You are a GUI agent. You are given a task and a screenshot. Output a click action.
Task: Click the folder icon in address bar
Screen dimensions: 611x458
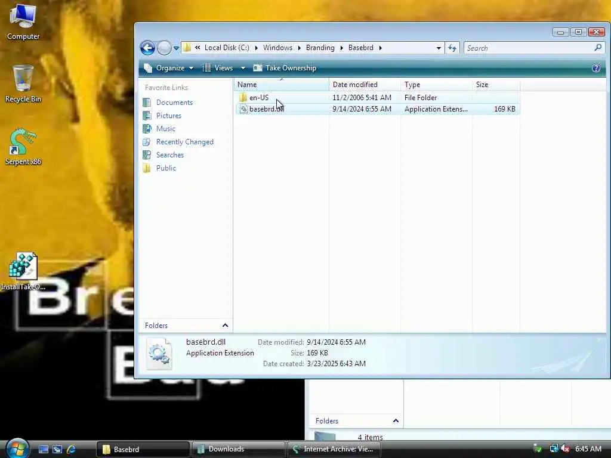(187, 48)
